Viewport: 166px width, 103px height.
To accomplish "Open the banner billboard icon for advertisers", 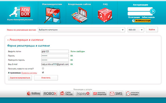I will 52,15.
